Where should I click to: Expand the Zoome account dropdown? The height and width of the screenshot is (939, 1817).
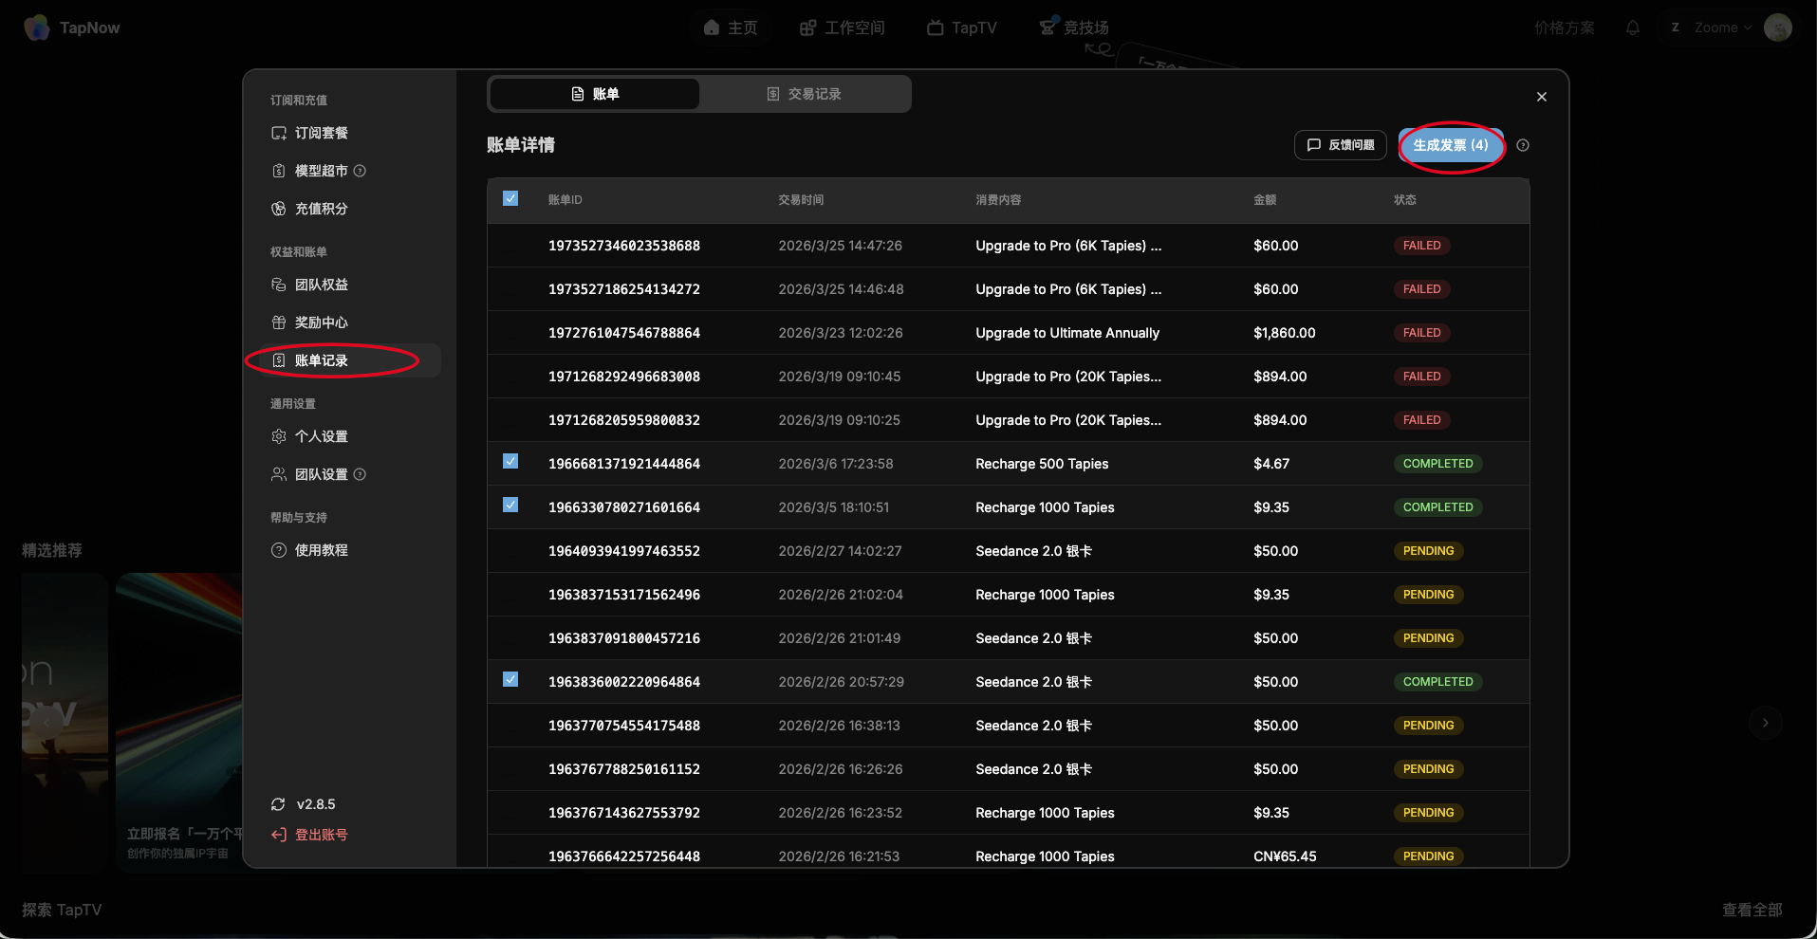pos(1711,28)
